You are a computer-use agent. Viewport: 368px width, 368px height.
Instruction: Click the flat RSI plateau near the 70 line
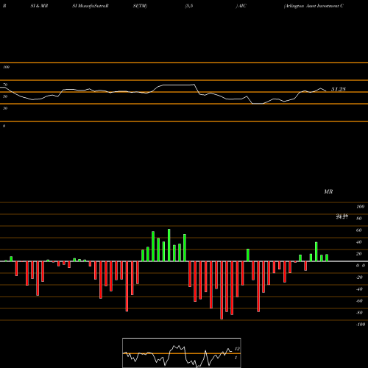pyautogui.click(x=178, y=85)
